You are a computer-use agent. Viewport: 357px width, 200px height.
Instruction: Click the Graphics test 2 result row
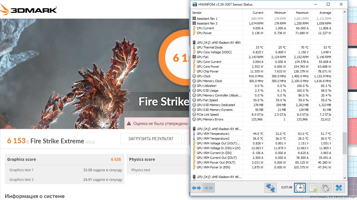tap(65, 180)
